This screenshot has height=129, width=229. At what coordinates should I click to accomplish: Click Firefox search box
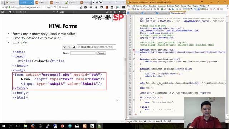[68, 7]
